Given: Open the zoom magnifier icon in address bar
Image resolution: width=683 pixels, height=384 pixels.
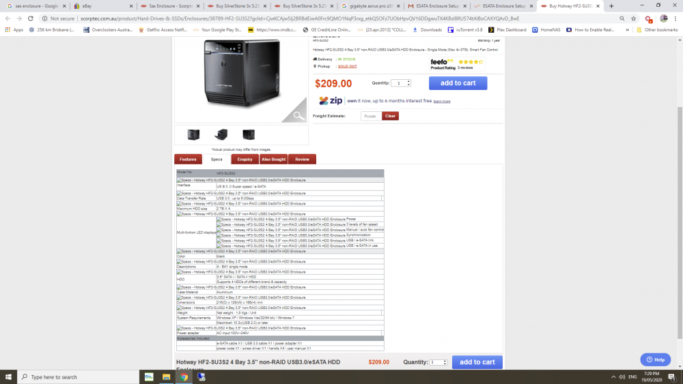Looking at the screenshot, I should [622, 18].
